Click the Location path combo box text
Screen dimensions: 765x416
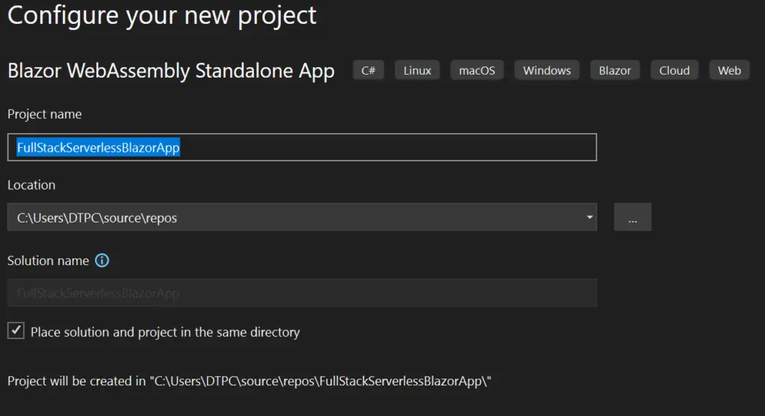pyautogui.click(x=97, y=217)
